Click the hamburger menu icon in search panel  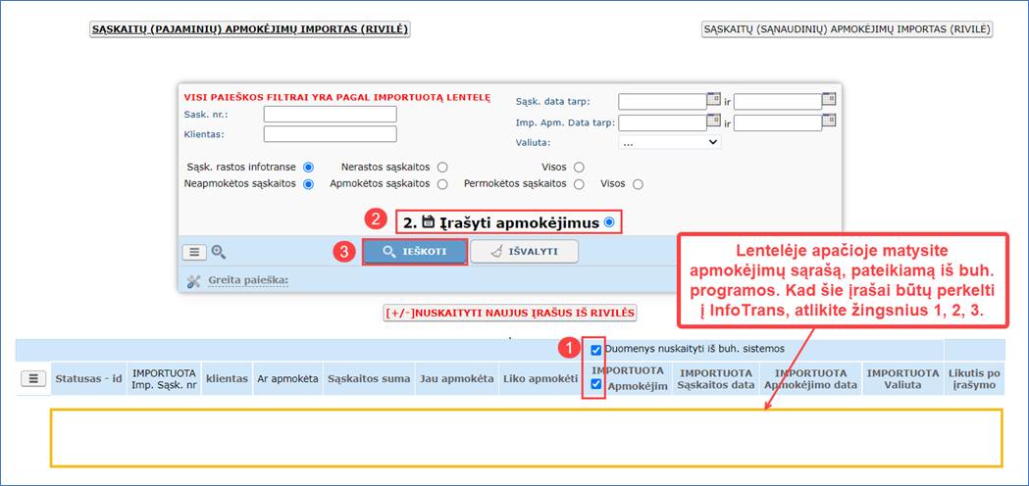pyautogui.click(x=194, y=252)
